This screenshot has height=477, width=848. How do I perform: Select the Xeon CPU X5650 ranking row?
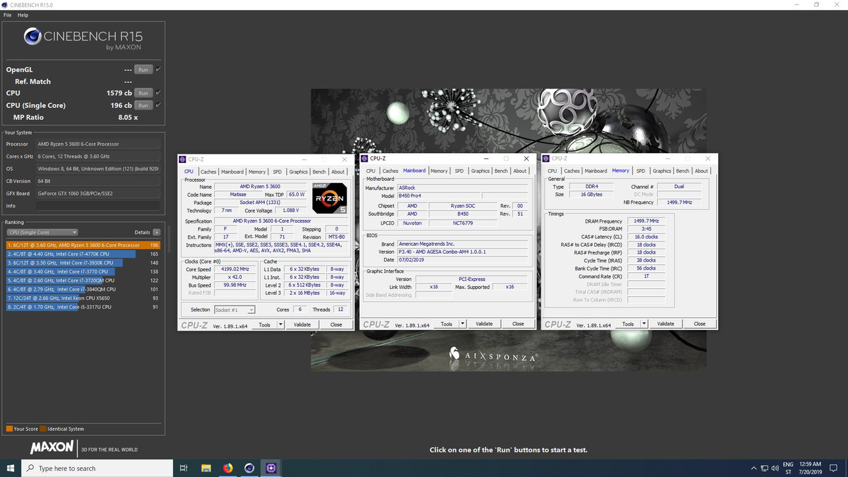[x=83, y=298]
